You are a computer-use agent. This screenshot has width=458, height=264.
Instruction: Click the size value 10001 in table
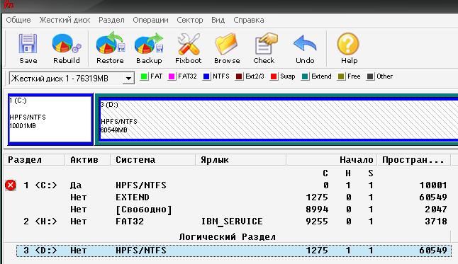[x=433, y=185]
